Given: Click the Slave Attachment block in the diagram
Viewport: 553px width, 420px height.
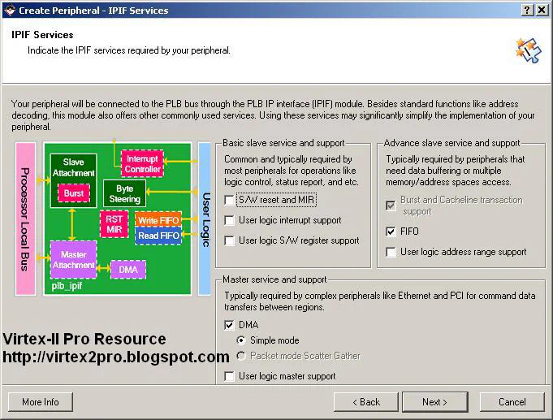Looking at the screenshot, I should 74,167.
